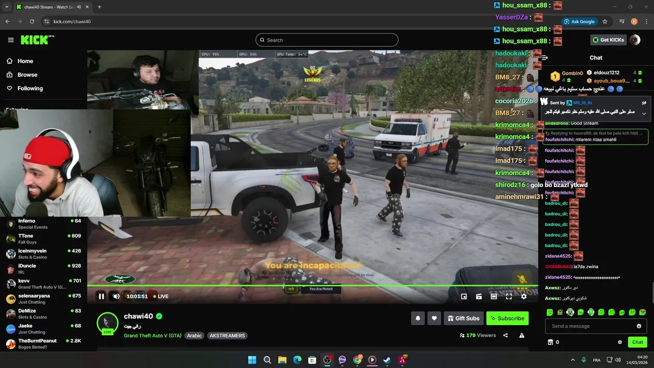Viewport: 654px width, 368px height.
Task: Enter fullscreen mode on the video
Action: (x=509, y=296)
